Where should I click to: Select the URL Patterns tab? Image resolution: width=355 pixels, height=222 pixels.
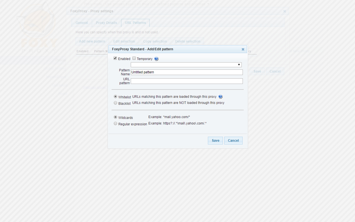[x=135, y=23]
